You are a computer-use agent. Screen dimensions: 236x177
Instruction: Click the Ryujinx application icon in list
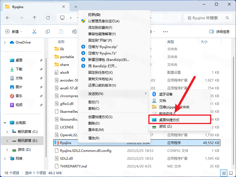(x=57, y=143)
